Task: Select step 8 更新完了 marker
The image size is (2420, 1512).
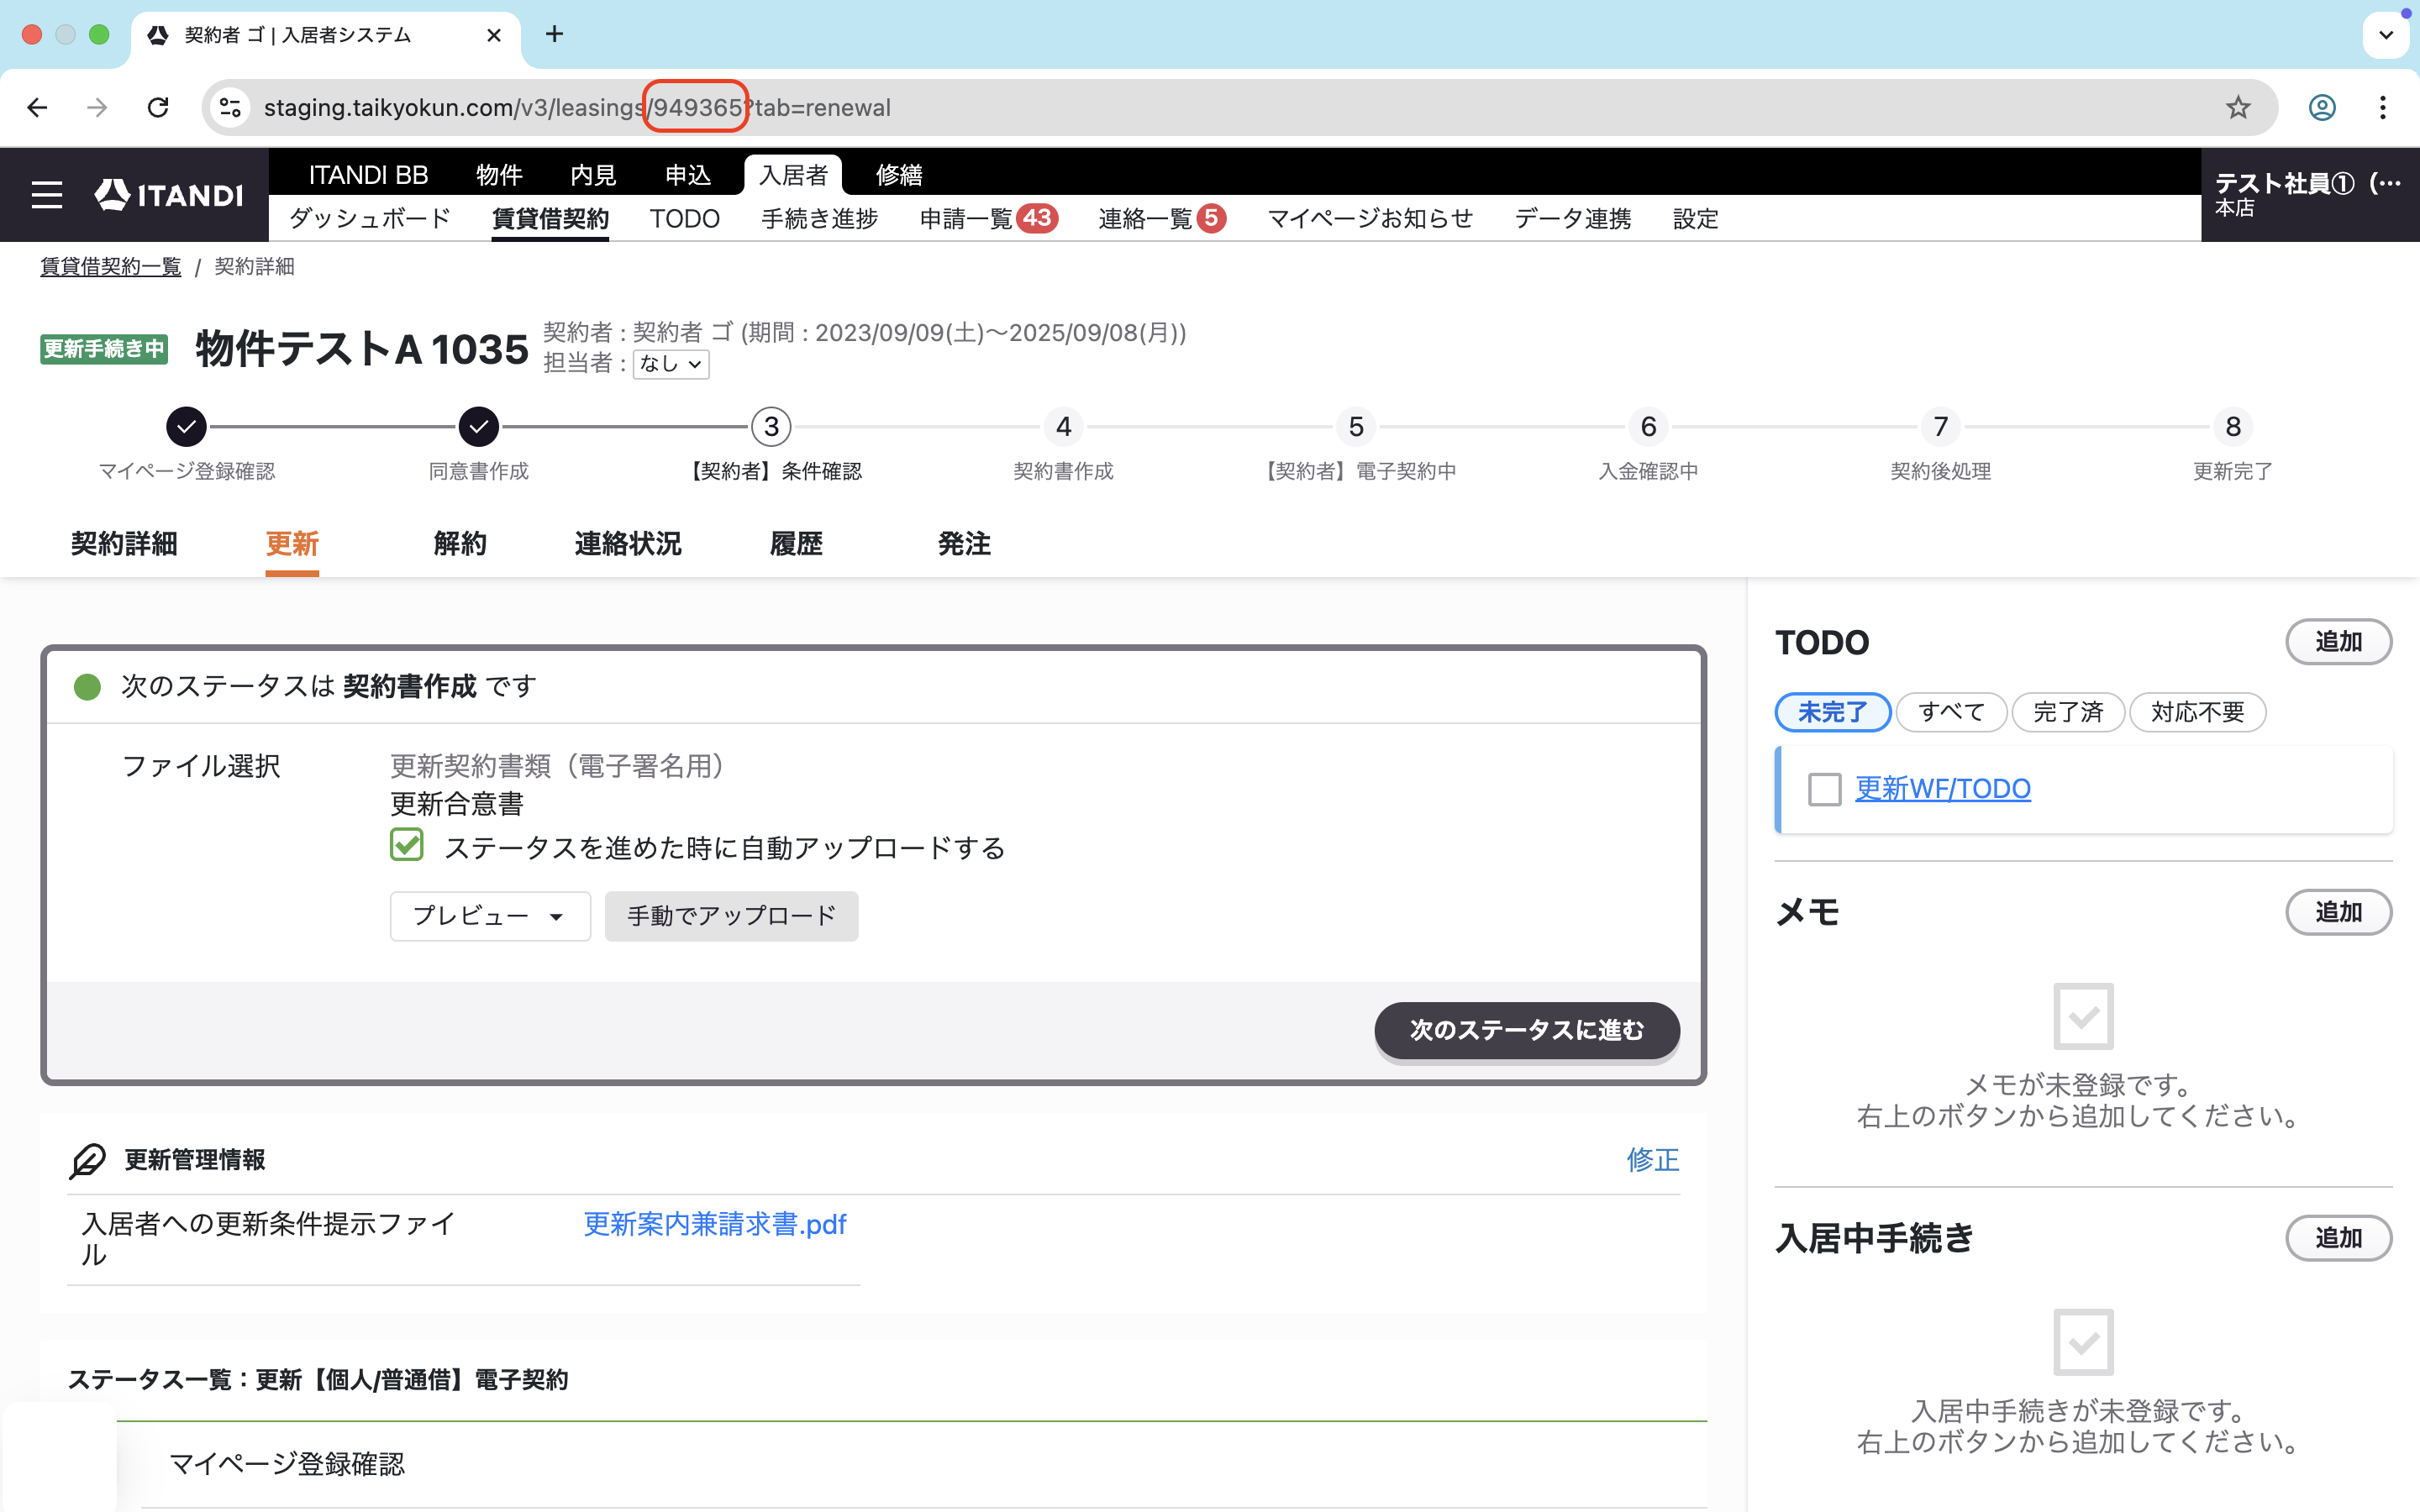Action: 2233,427
